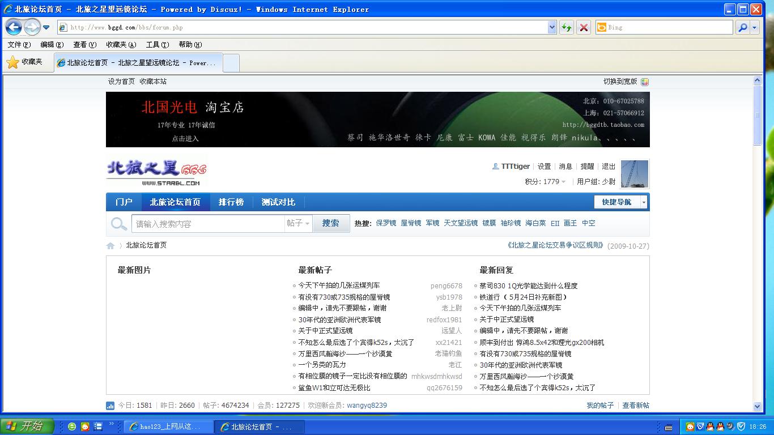The width and height of the screenshot is (774, 435).
Task: Click the browser Forward arrow button
Action: coord(32,27)
